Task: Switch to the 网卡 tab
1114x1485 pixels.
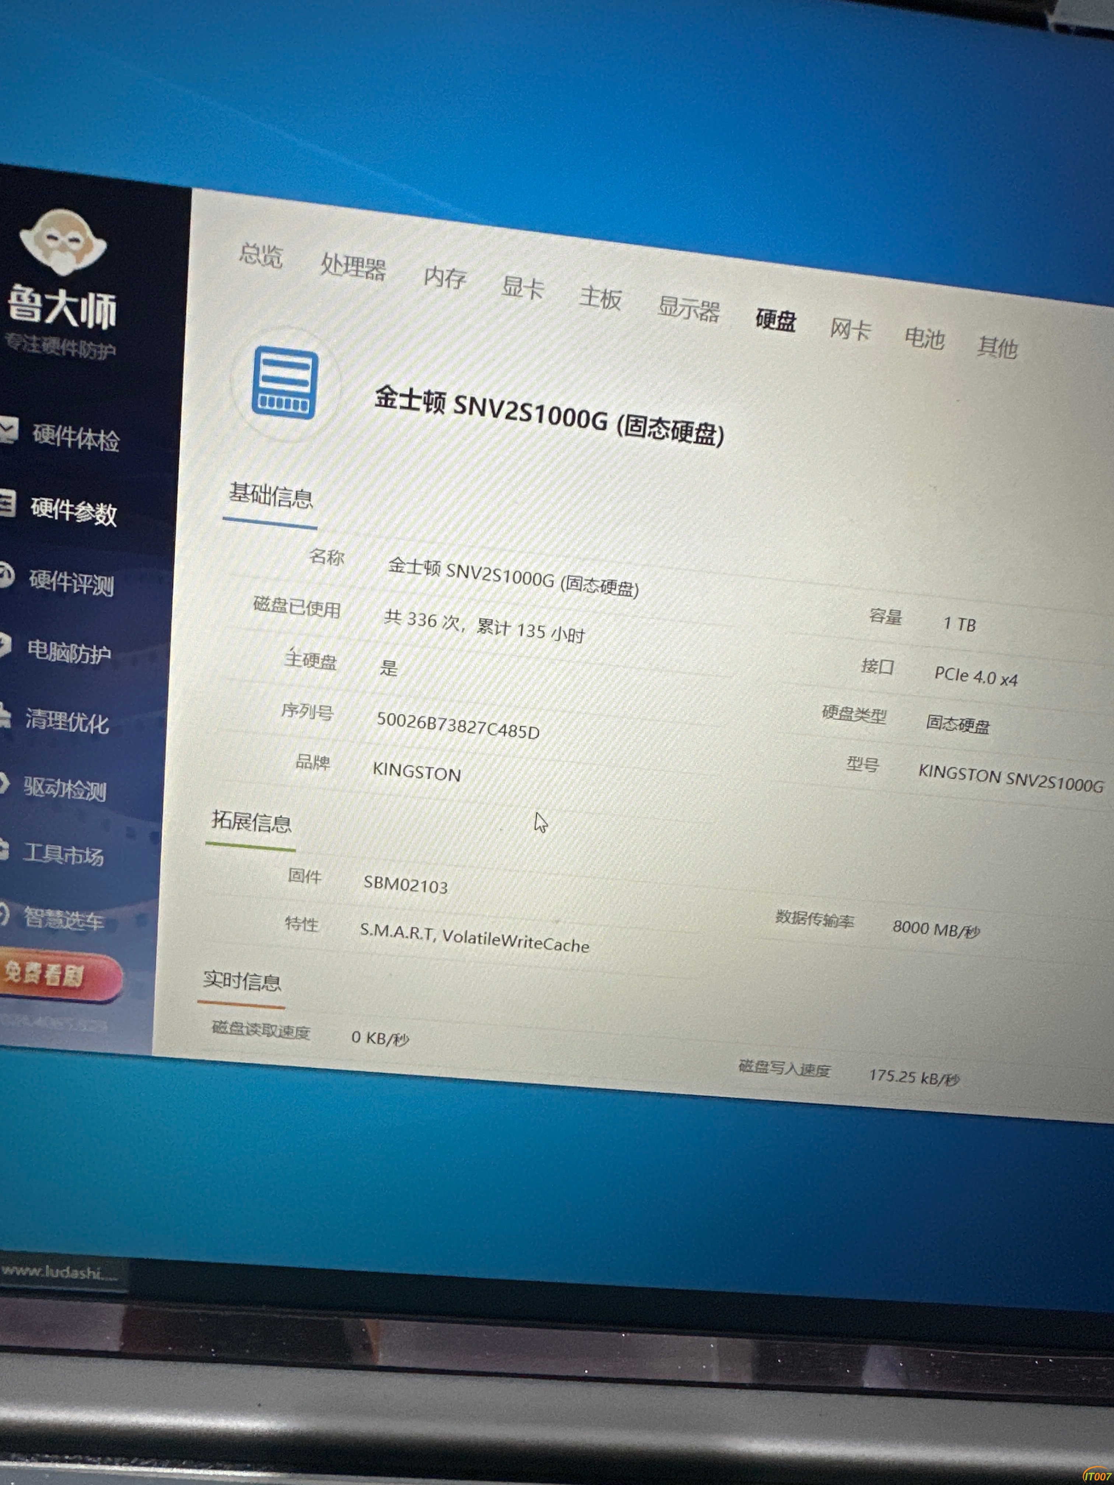Action: coord(850,329)
